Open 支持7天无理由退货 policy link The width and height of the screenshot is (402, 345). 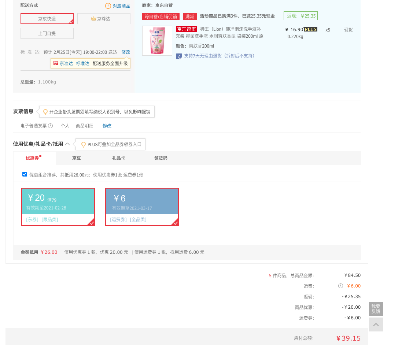coord(219,56)
